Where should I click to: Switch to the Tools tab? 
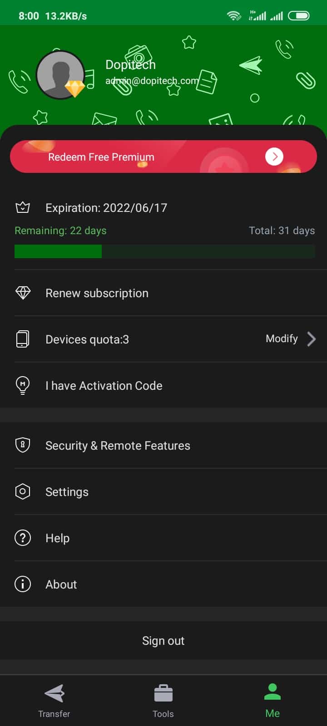[163, 701]
